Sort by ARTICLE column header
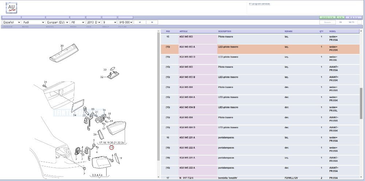The width and height of the screenshot is (365, 181). click(184, 31)
